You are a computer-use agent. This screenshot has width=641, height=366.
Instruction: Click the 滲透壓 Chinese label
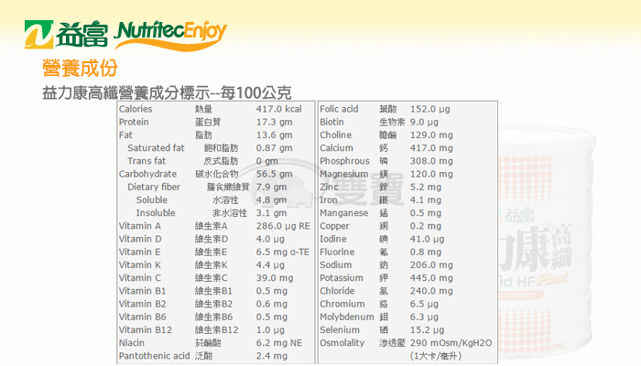[392, 343]
